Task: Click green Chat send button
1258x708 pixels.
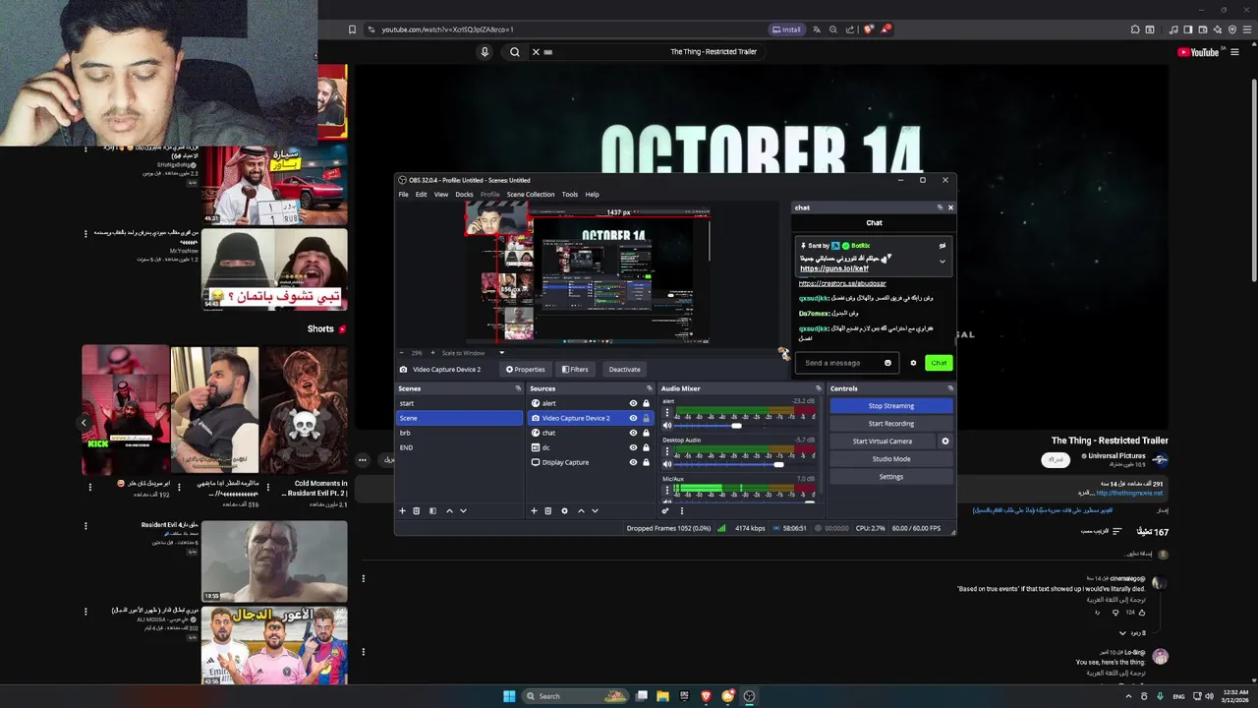Action: click(x=939, y=363)
